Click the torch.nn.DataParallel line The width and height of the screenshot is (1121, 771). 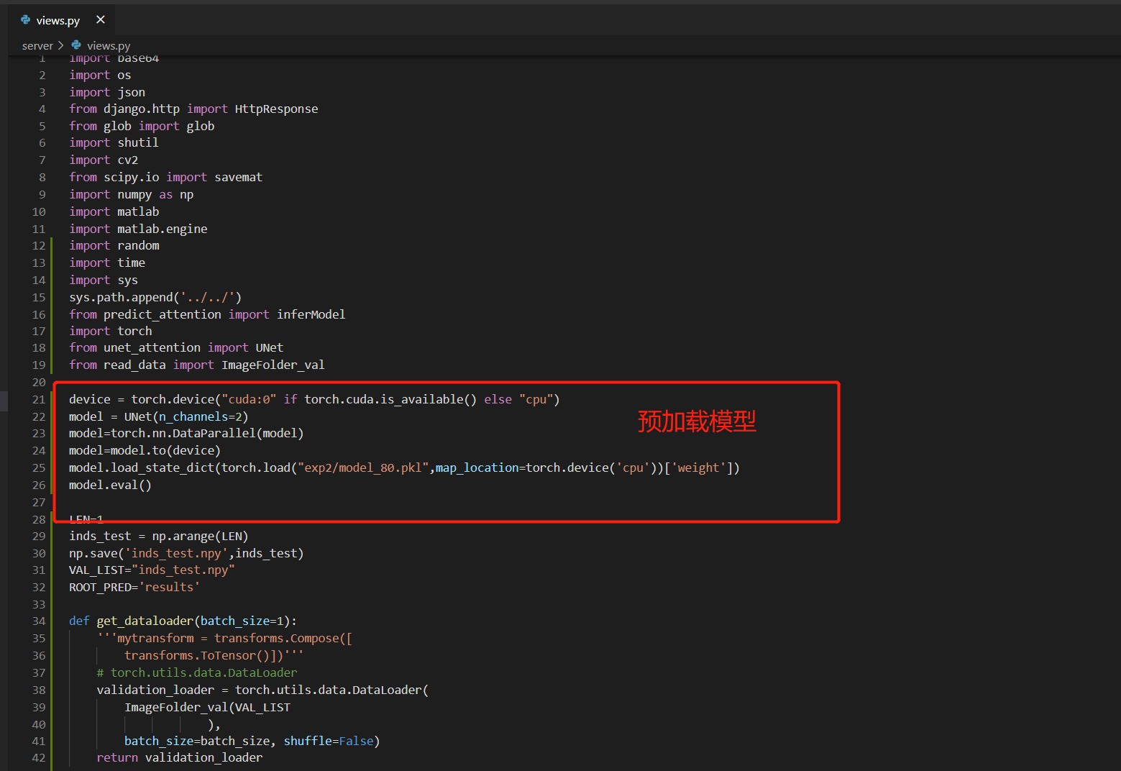[186, 433]
